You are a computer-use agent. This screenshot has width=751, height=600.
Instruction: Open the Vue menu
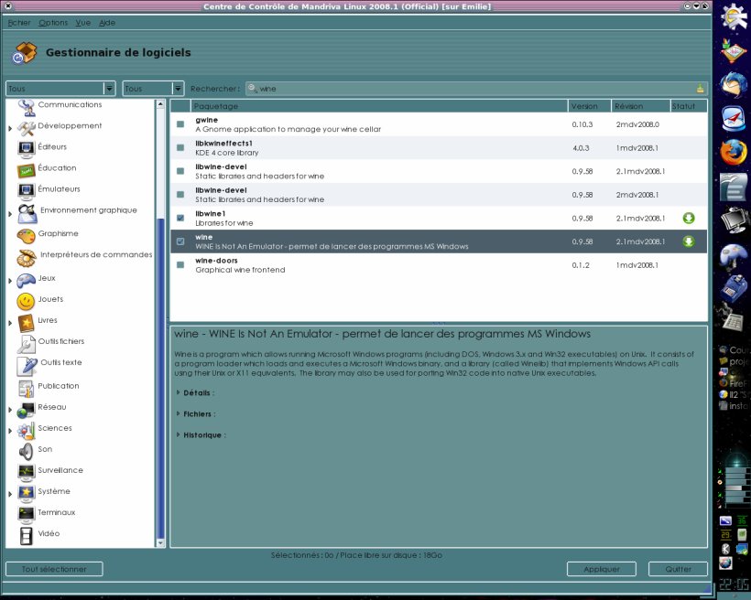point(82,23)
